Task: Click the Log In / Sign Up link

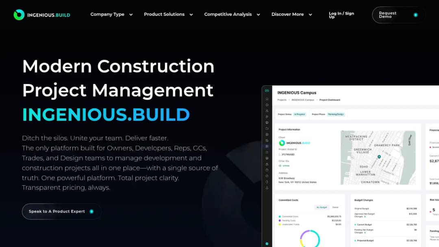Action: [341, 15]
